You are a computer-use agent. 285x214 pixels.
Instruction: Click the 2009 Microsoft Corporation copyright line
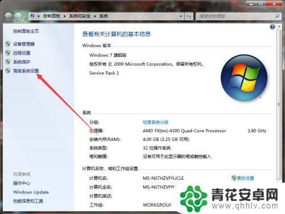point(146,64)
